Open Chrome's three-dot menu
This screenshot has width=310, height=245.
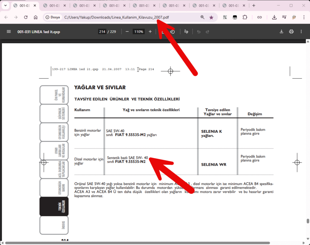(x=304, y=17)
